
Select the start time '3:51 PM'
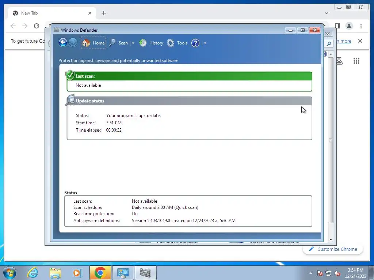tap(114, 123)
